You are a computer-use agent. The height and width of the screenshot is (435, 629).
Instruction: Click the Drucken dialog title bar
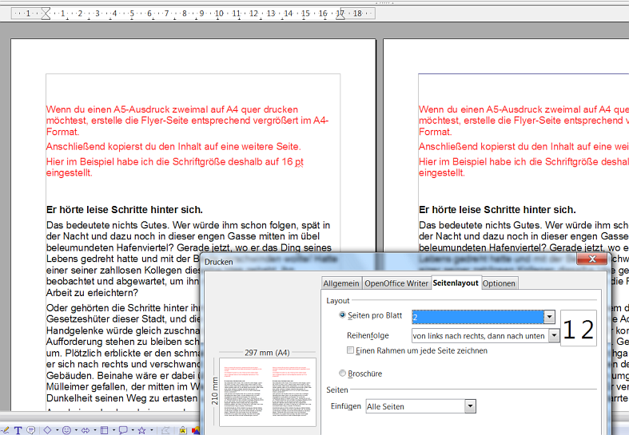[389, 262]
